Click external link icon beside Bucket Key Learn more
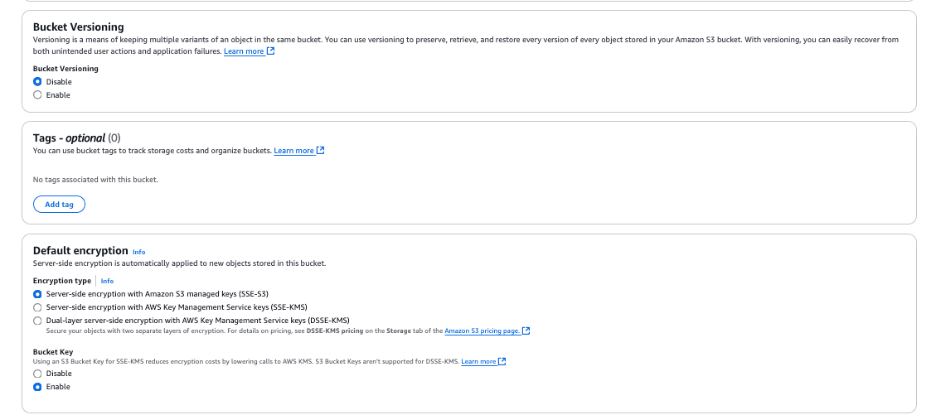931x415 pixels. [502, 362]
